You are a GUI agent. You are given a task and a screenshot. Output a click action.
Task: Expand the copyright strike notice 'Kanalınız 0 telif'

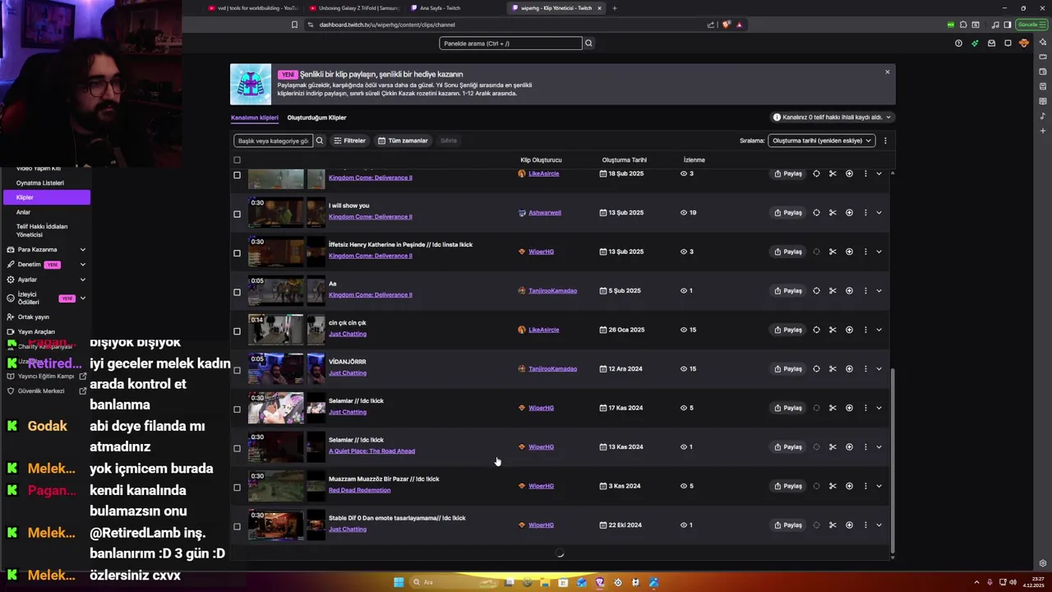click(832, 118)
